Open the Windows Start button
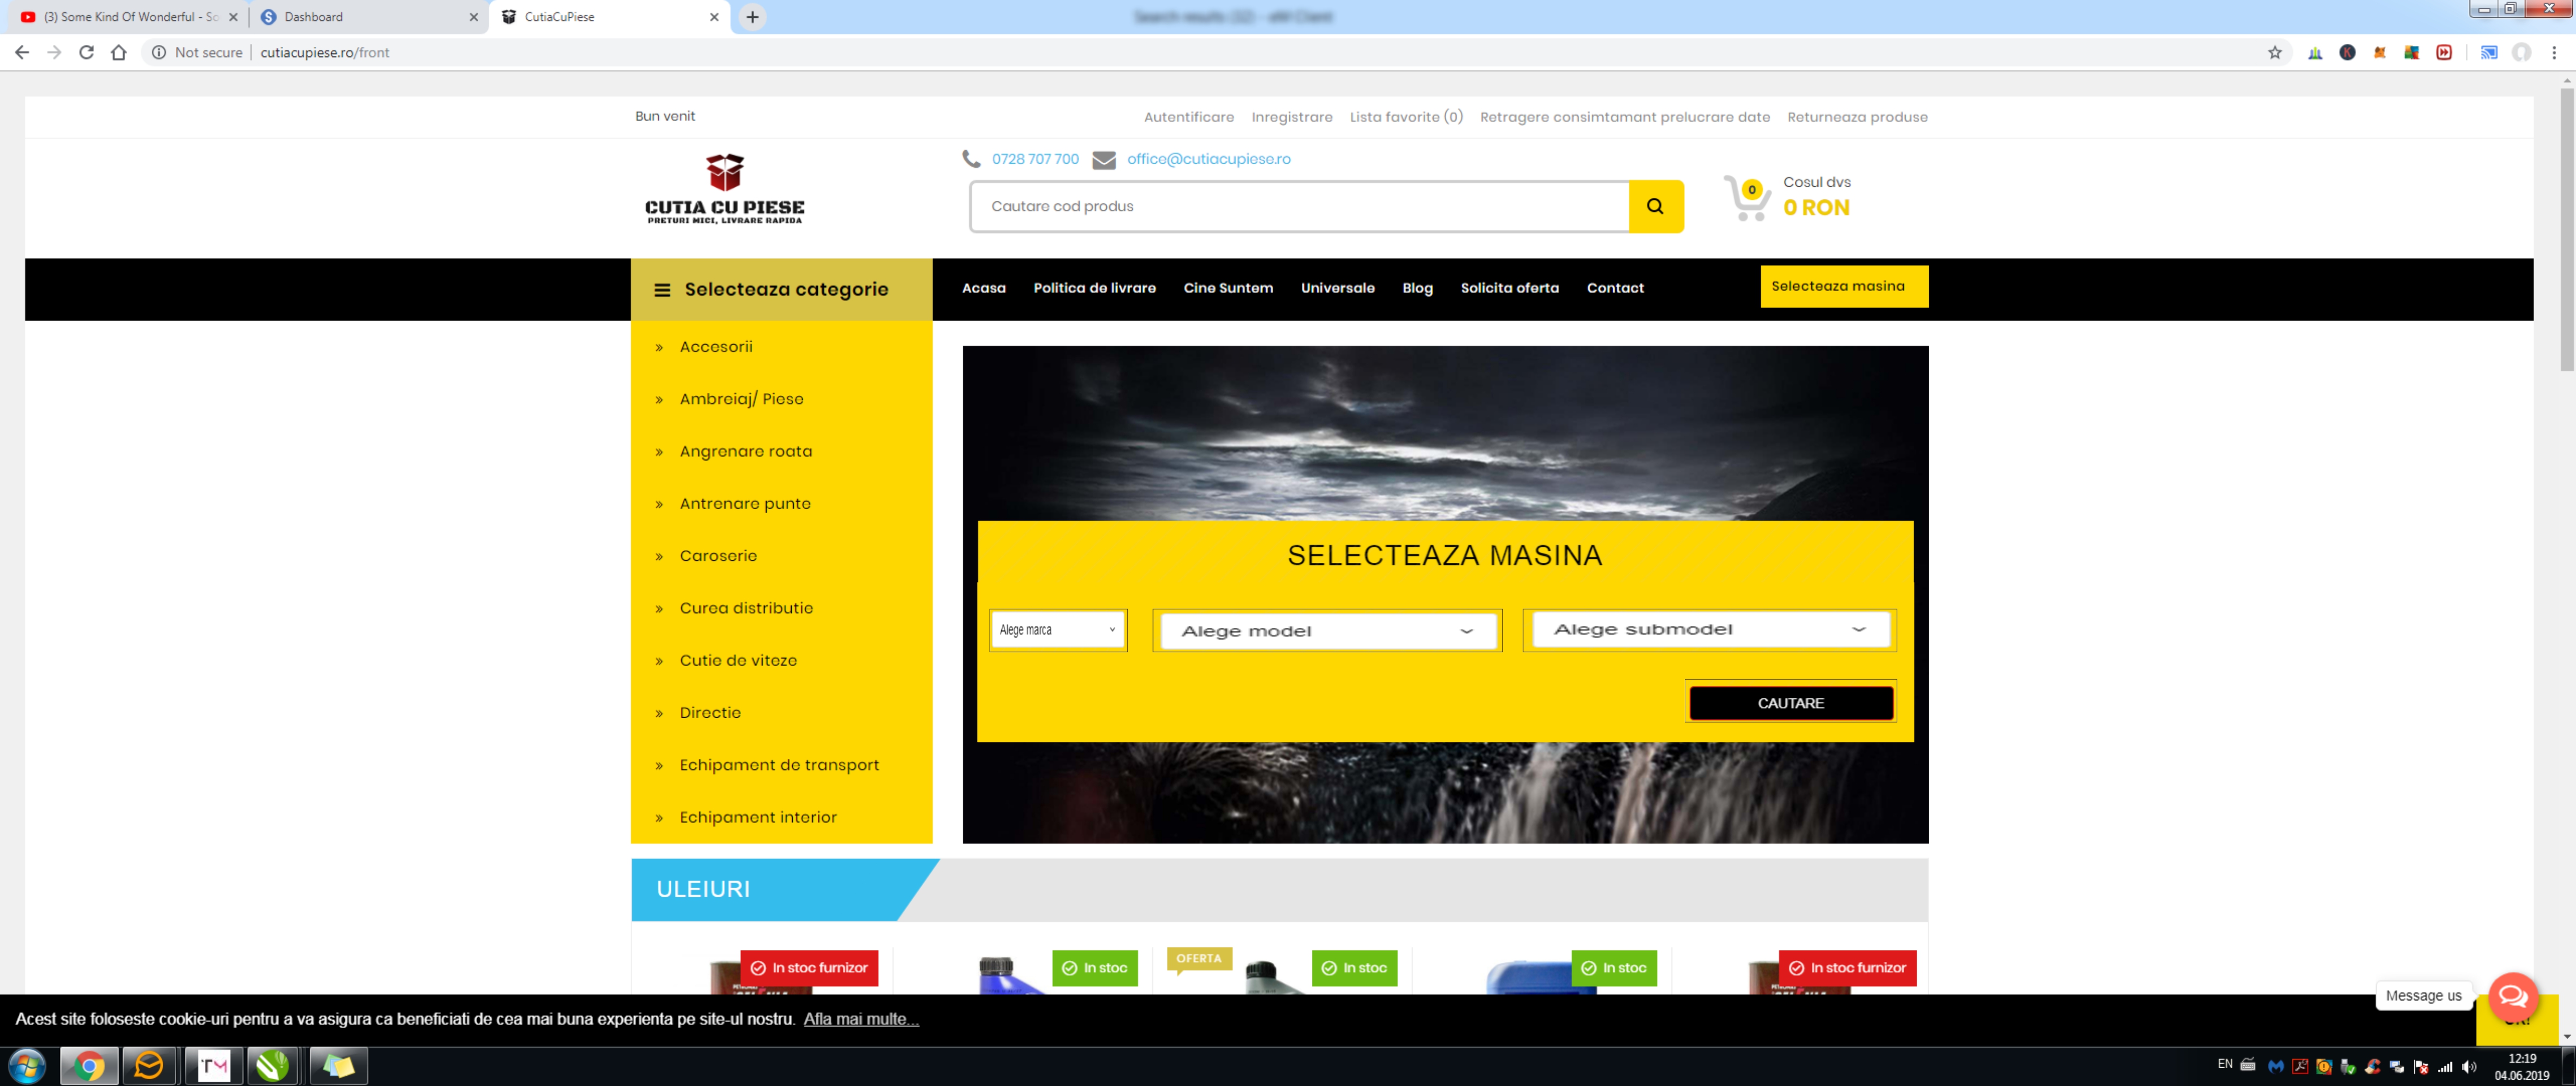The width and height of the screenshot is (2576, 1086). [27, 1066]
